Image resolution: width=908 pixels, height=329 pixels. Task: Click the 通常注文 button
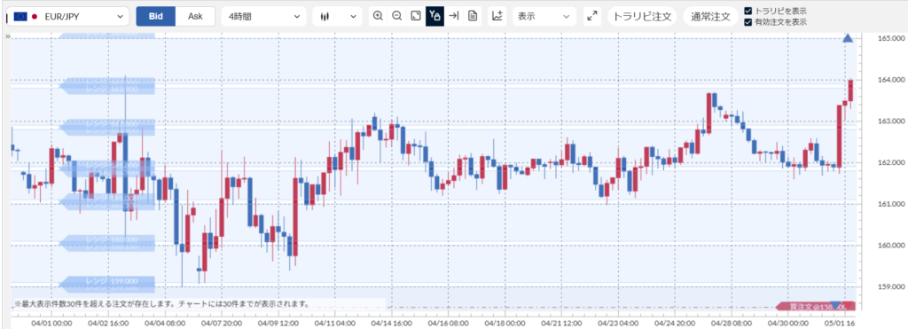pos(710,16)
